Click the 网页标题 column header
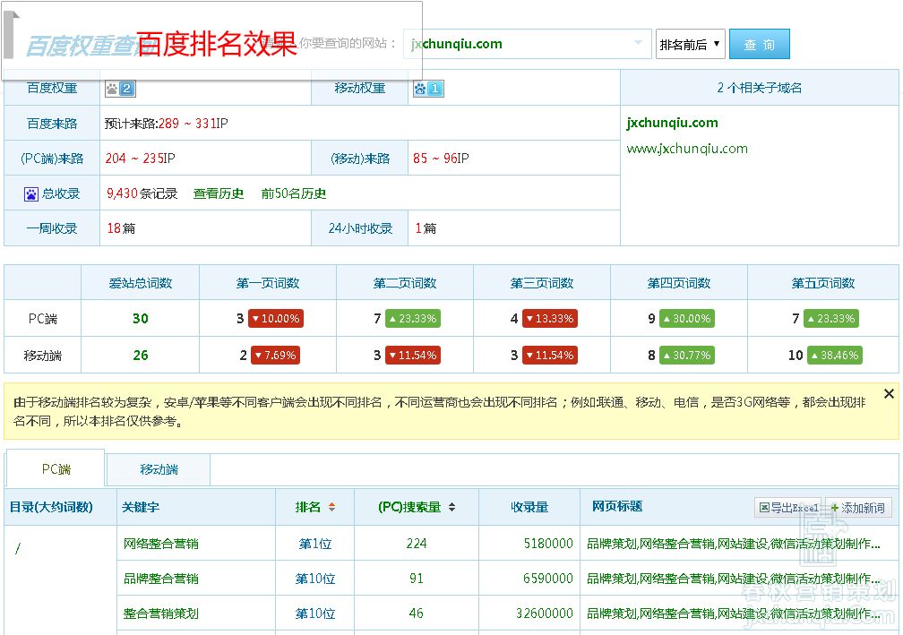This screenshot has width=903, height=635. [x=617, y=507]
